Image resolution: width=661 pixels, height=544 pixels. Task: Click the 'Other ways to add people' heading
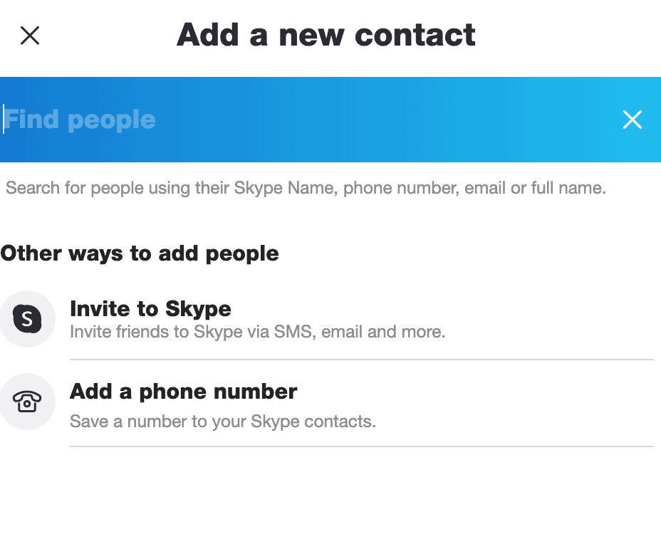click(140, 253)
